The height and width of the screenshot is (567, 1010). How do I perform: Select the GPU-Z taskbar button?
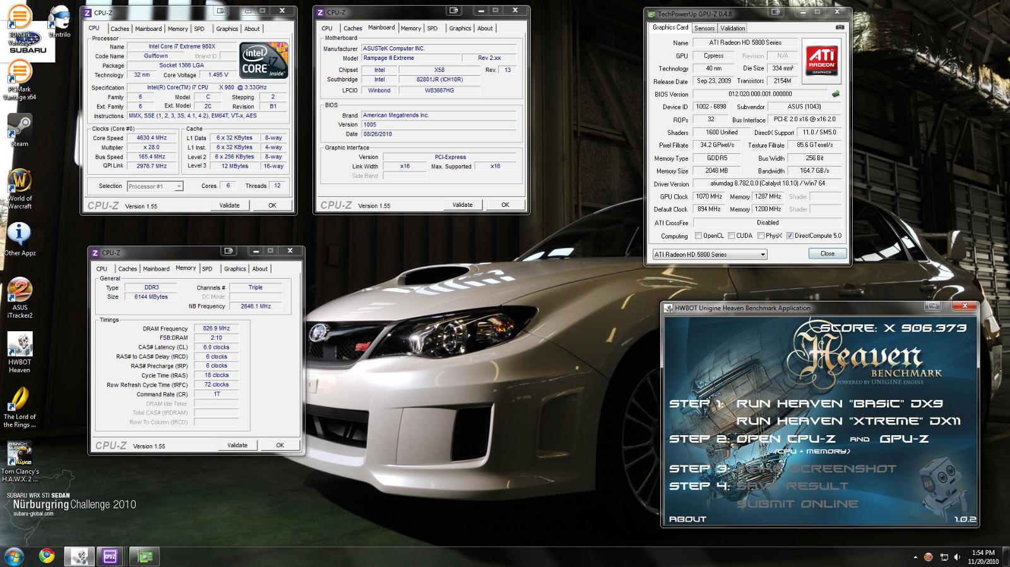(145, 556)
